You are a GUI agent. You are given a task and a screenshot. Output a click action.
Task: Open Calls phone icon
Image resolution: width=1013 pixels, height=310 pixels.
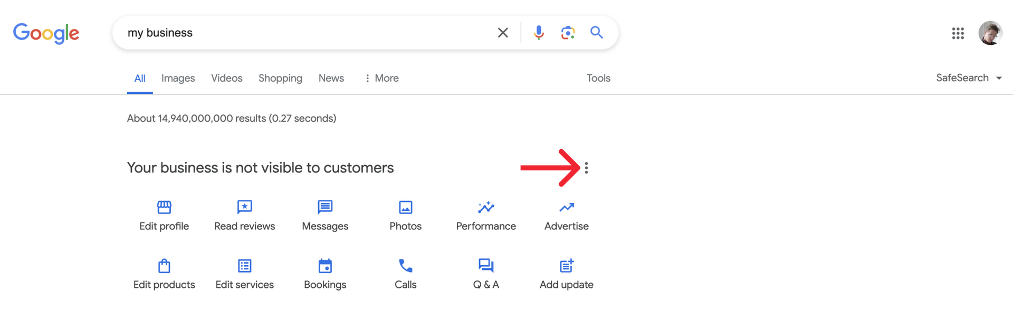(x=406, y=266)
